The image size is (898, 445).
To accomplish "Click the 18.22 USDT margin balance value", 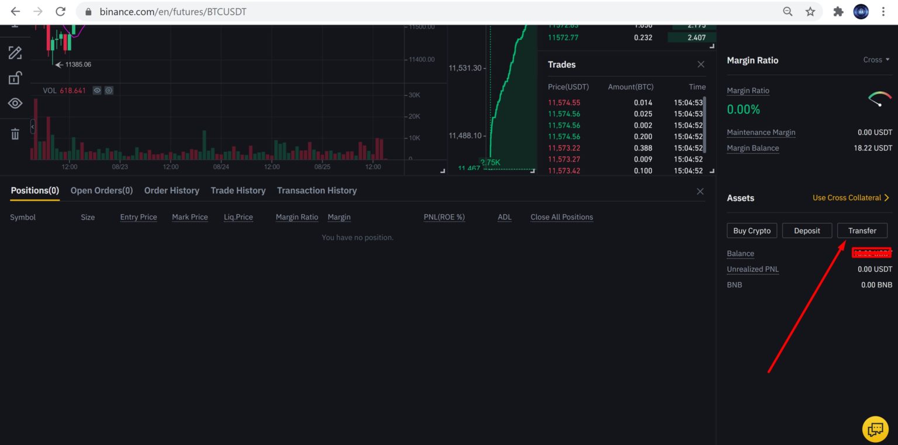I will (873, 148).
